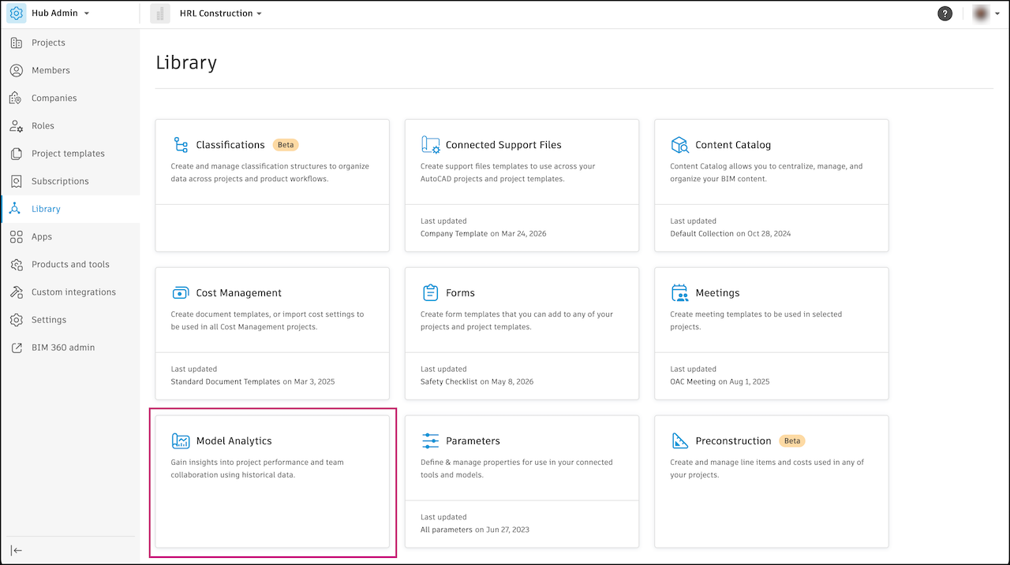Click the Cost Management icon
The width and height of the screenshot is (1010, 565).
(x=181, y=293)
